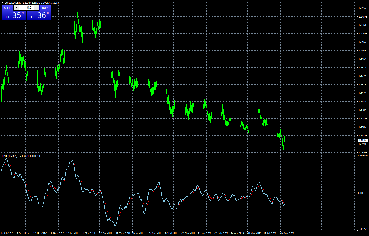Click the 1.08925 price axis label
Image resolution: width=369 pixels, height=236 pixels.
click(x=363, y=153)
